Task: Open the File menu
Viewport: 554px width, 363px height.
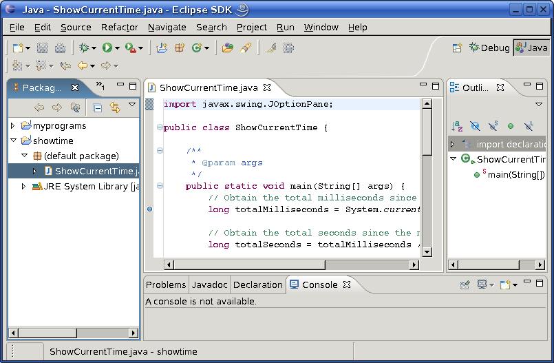Action: (17, 28)
